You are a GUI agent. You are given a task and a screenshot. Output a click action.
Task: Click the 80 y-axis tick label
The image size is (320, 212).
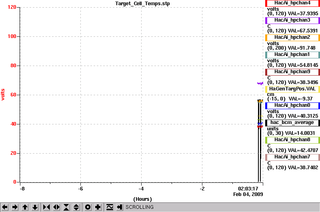coord(13,66)
